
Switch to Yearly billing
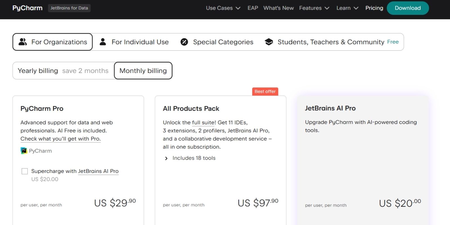point(63,71)
